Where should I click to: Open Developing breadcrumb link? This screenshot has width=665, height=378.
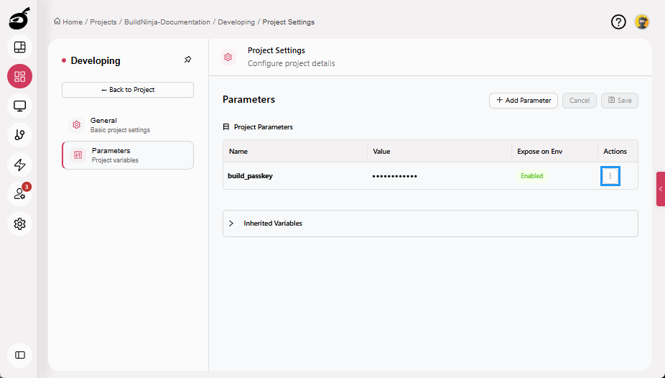coord(236,22)
